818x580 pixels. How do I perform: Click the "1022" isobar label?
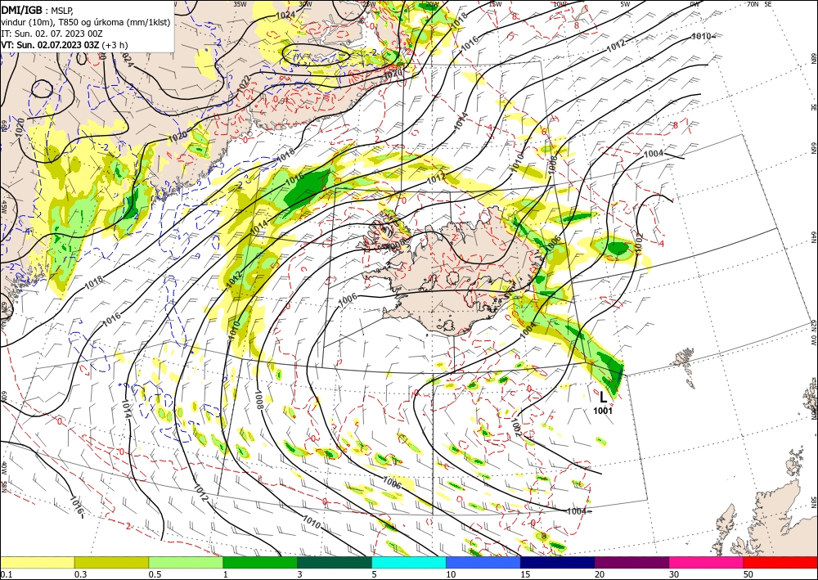point(244,85)
